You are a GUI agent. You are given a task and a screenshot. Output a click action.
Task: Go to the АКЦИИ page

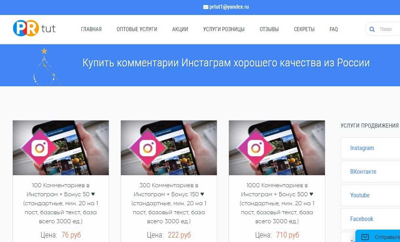(180, 29)
